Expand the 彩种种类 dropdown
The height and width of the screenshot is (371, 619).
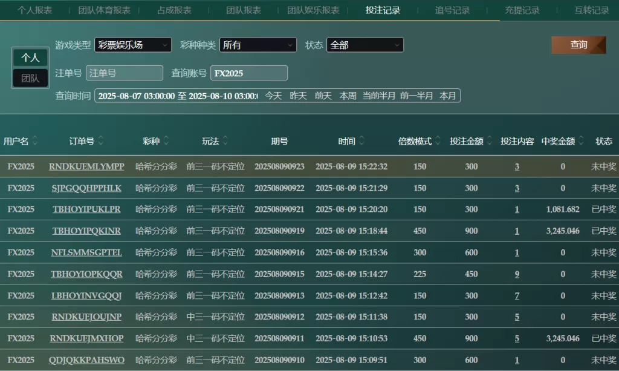258,45
